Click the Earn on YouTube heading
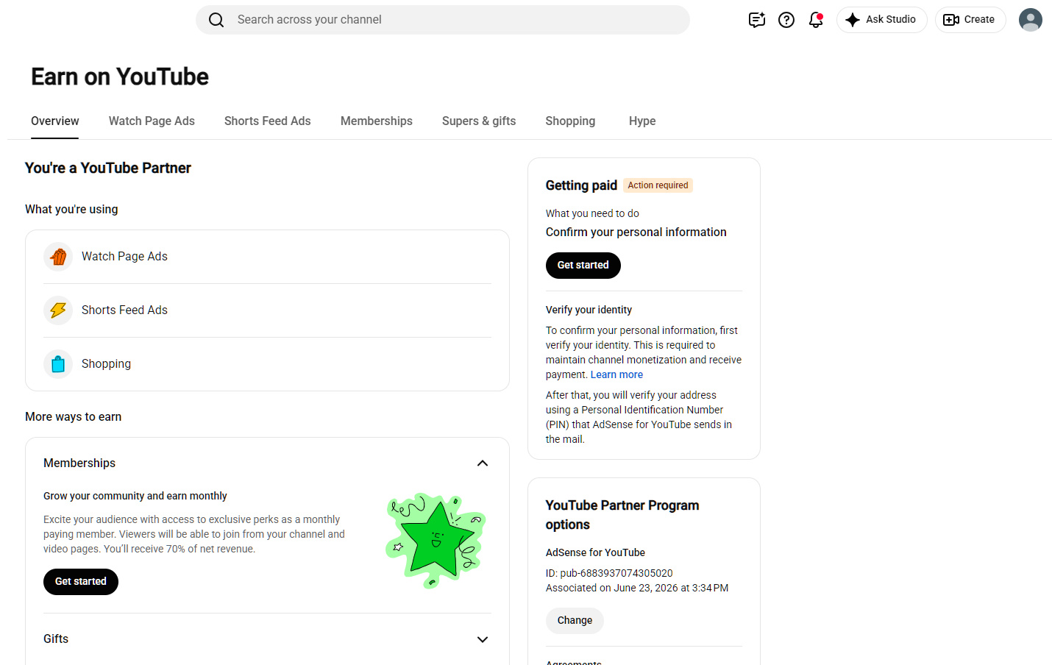Image resolution: width=1052 pixels, height=665 pixels. click(120, 77)
